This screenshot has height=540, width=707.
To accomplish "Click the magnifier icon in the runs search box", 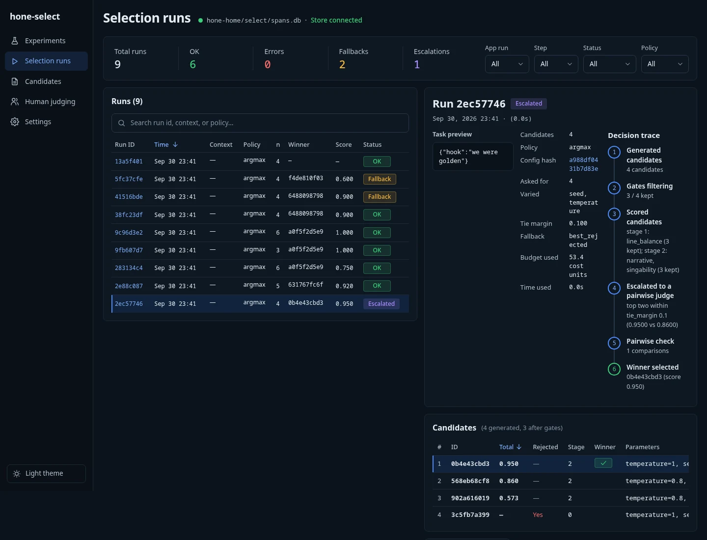I will [121, 123].
